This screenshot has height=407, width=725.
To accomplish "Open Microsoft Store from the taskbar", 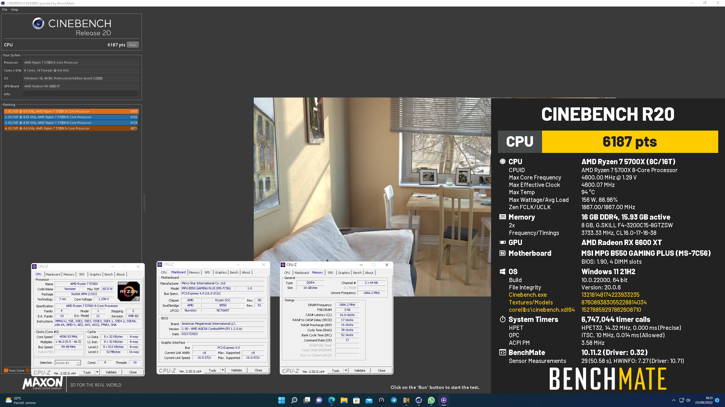I will pos(357,400).
